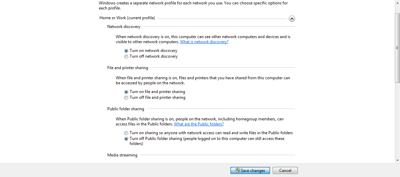Screen dimensions: 400x177
Task: Select Turn on network discovery
Action: [126, 51]
